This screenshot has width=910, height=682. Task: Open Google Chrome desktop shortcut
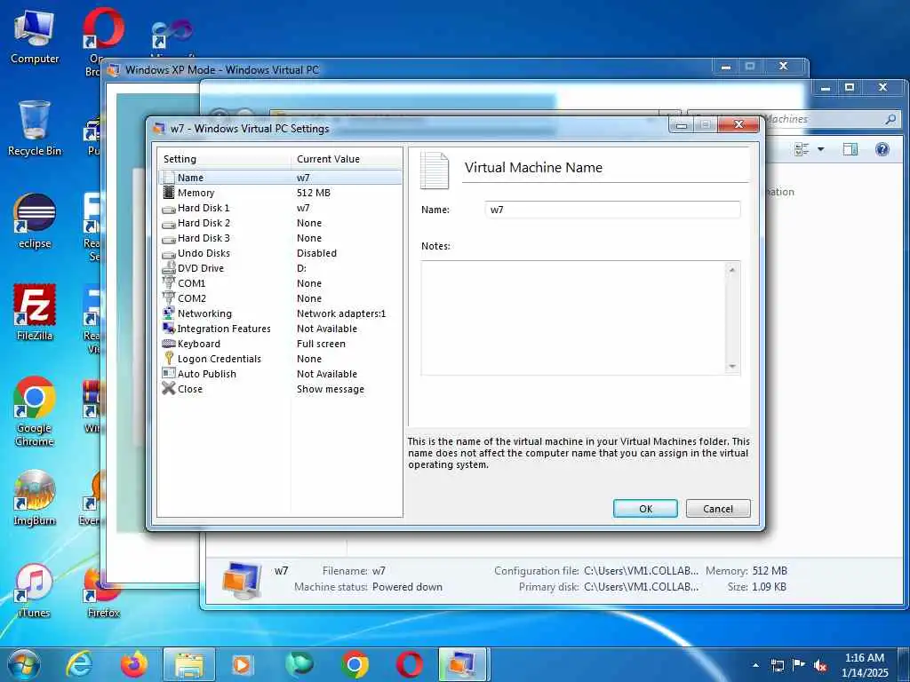tap(35, 412)
